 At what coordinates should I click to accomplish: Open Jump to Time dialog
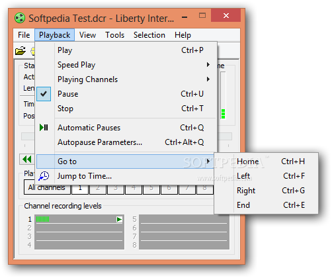[x=126, y=176]
